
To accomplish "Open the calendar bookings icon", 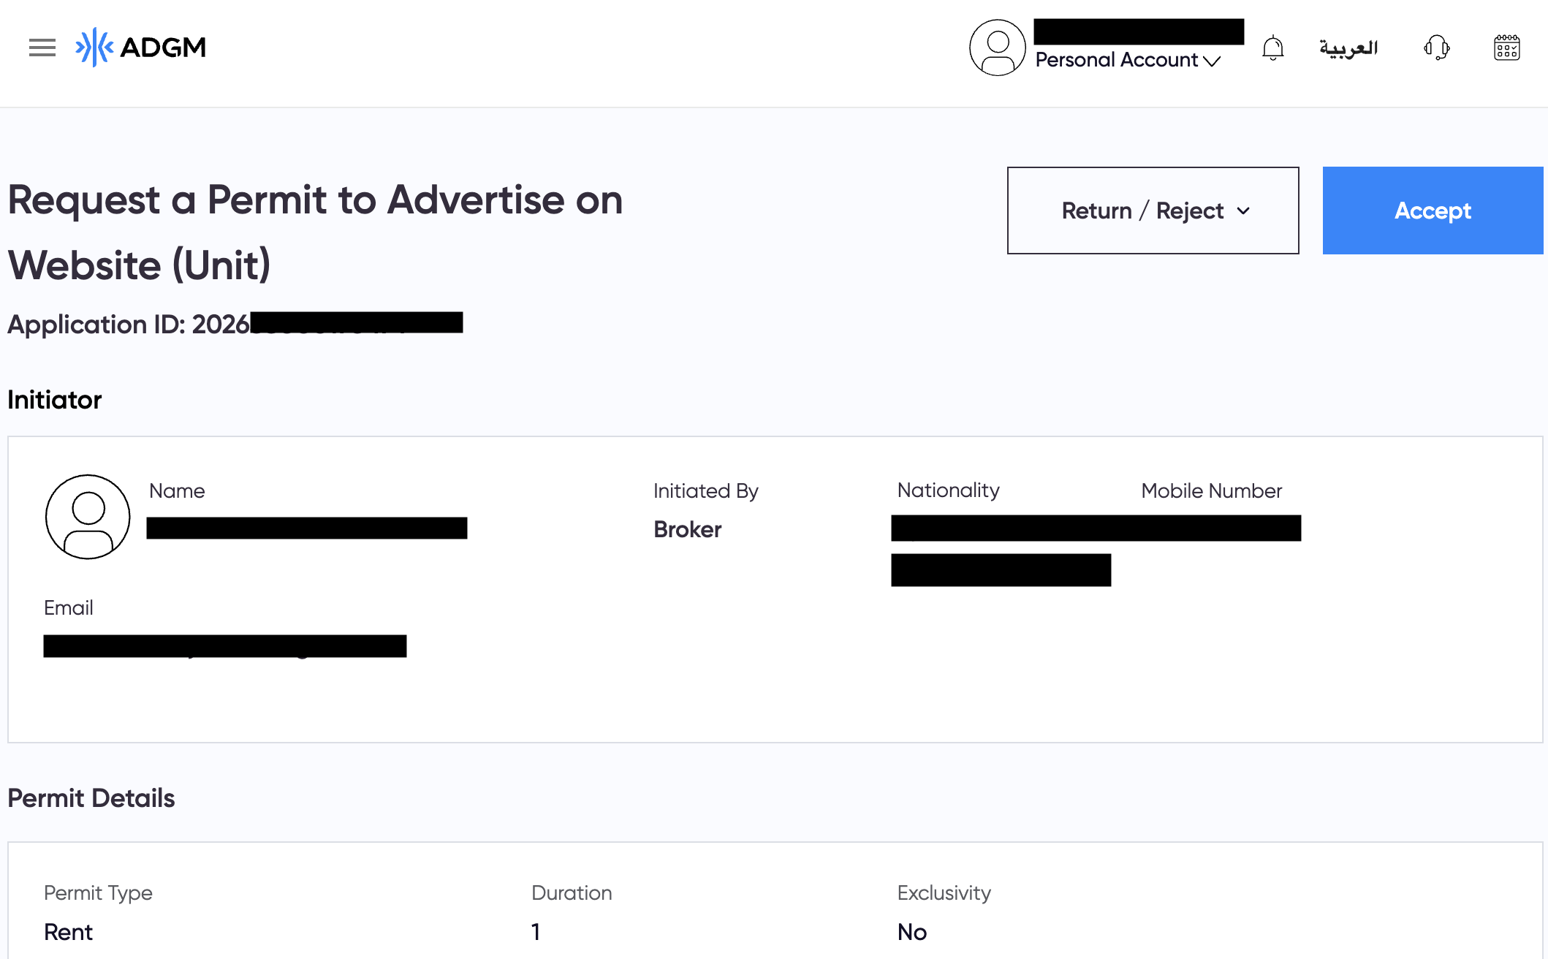I will pos(1508,47).
